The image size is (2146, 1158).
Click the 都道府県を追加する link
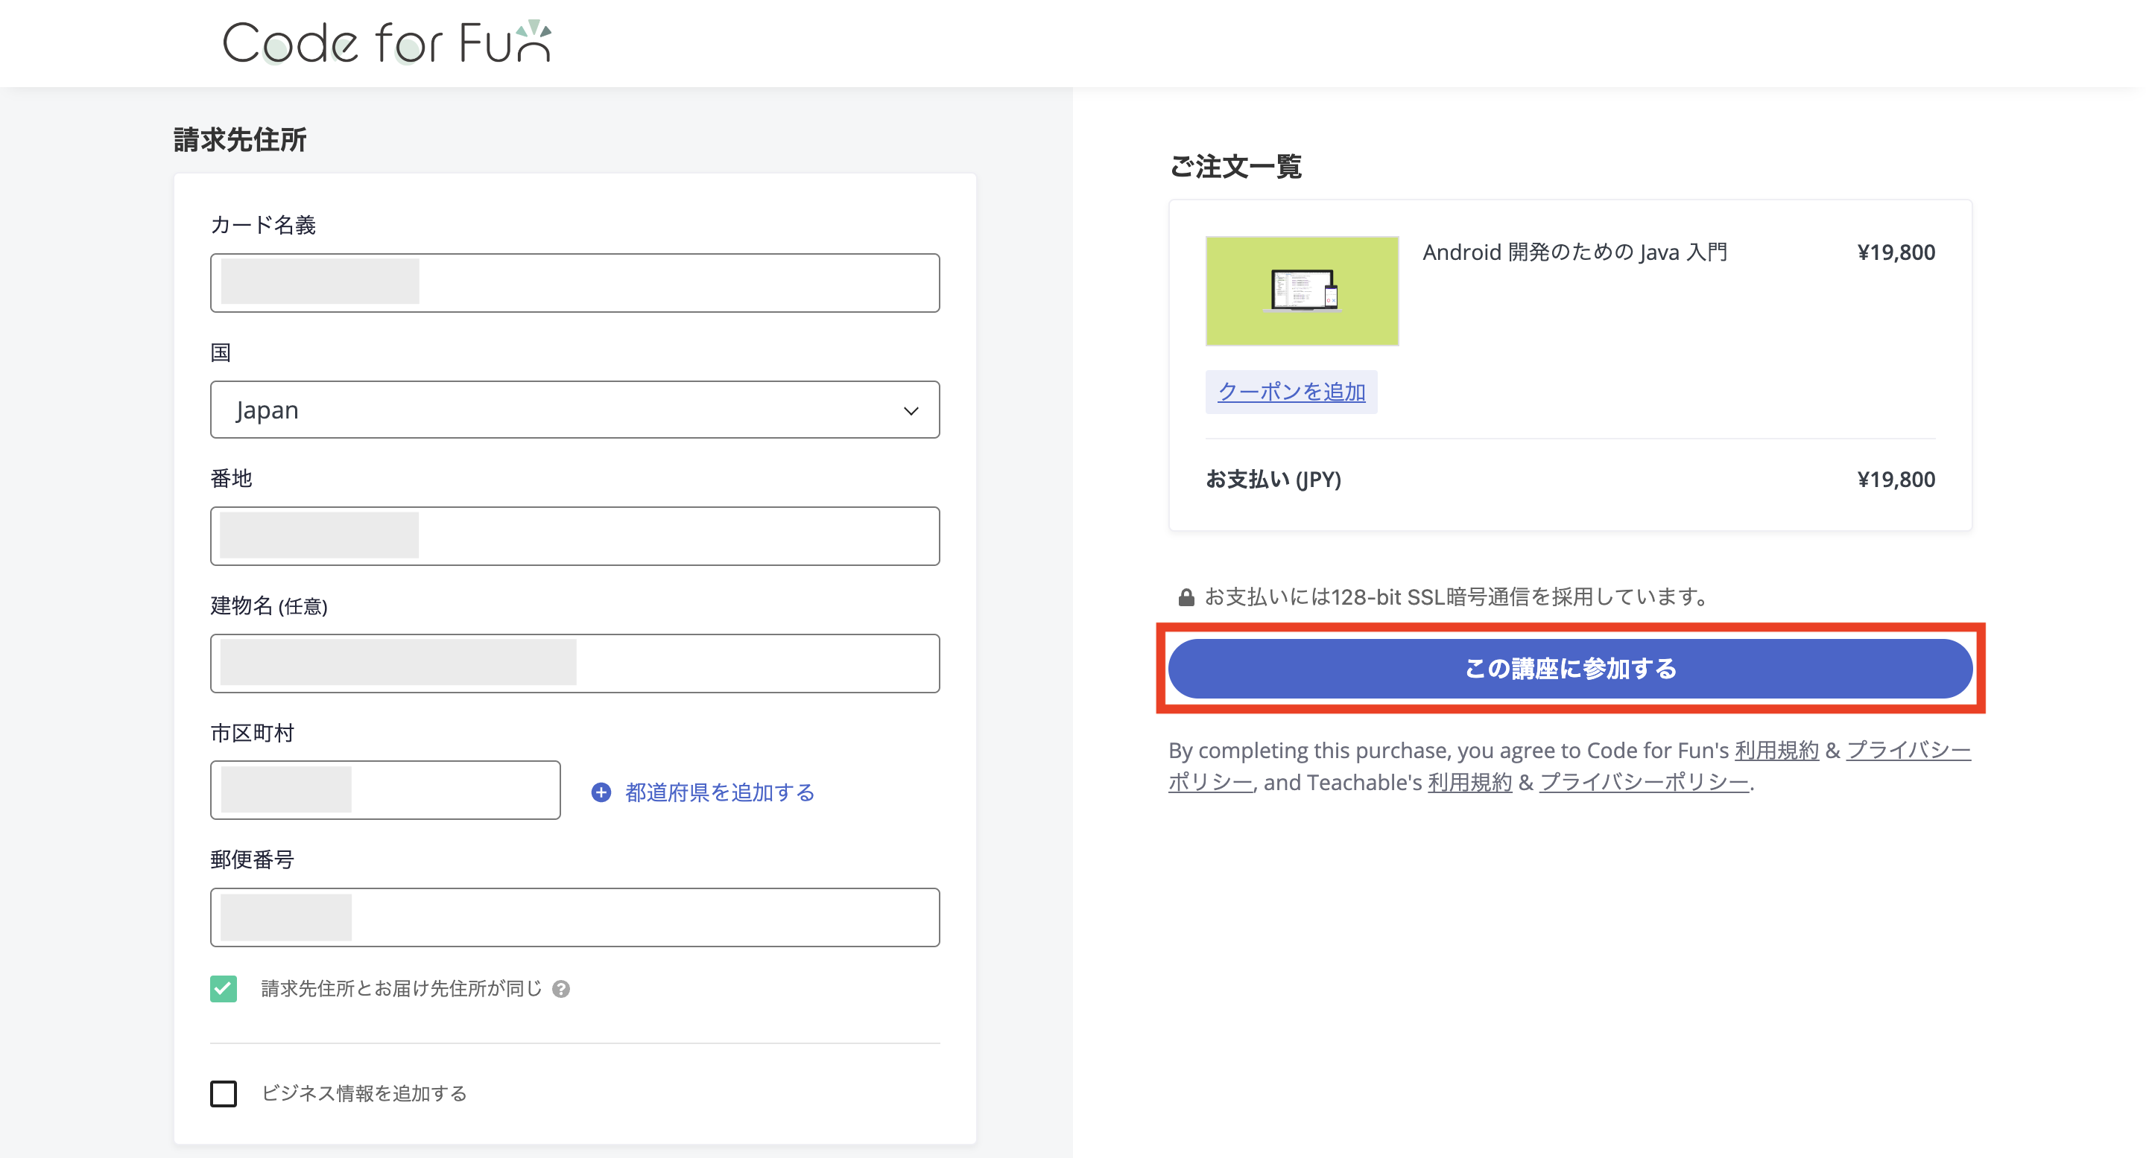pyautogui.click(x=720, y=792)
